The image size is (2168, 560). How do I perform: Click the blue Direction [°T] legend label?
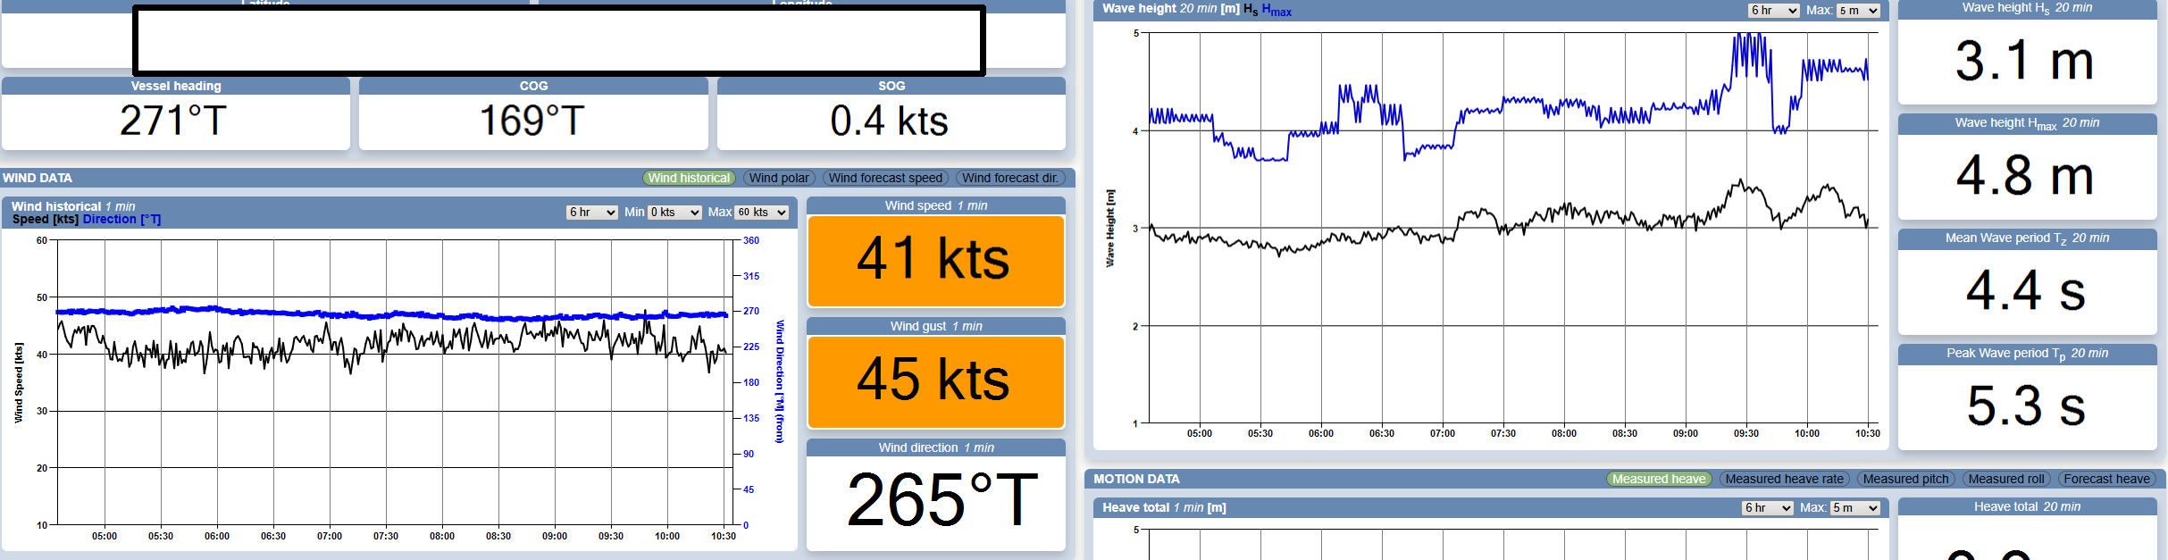121,219
